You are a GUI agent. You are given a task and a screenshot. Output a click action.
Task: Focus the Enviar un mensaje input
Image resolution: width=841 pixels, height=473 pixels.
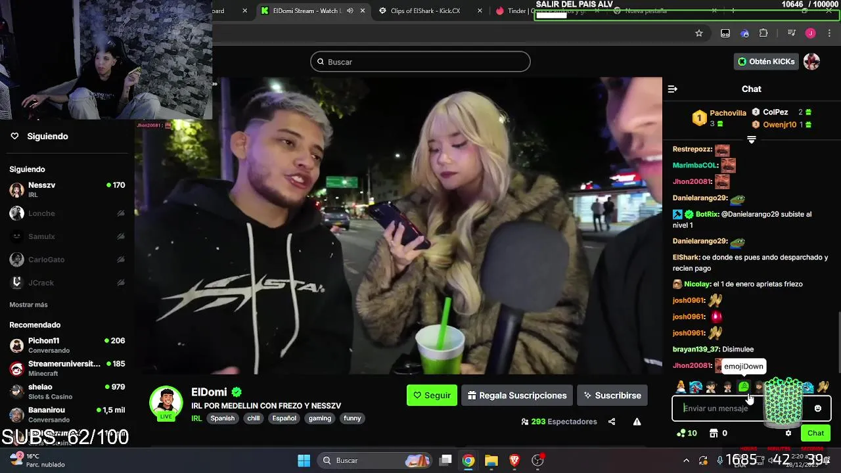752,408
